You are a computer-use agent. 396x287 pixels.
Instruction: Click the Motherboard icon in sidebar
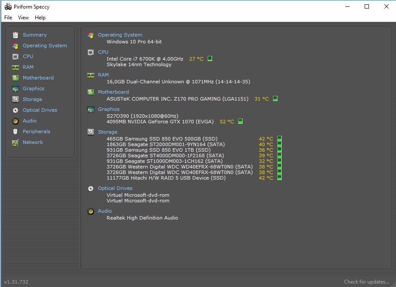[x=15, y=78]
